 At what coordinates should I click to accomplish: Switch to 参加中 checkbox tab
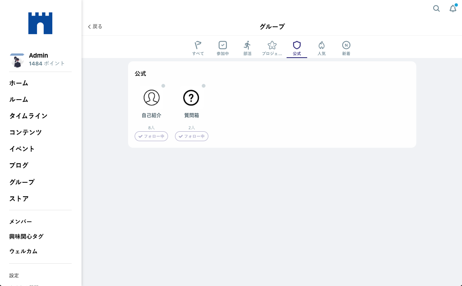223,49
